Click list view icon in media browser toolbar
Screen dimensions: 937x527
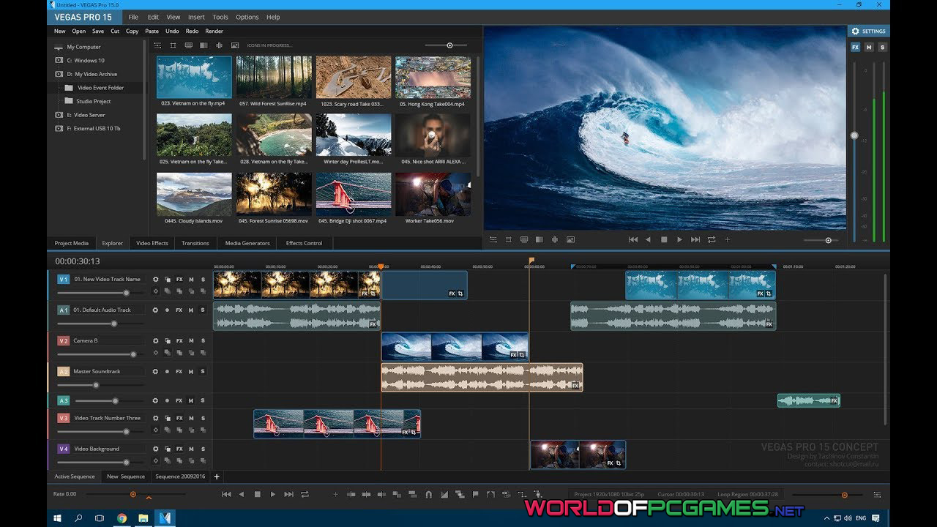coord(157,45)
